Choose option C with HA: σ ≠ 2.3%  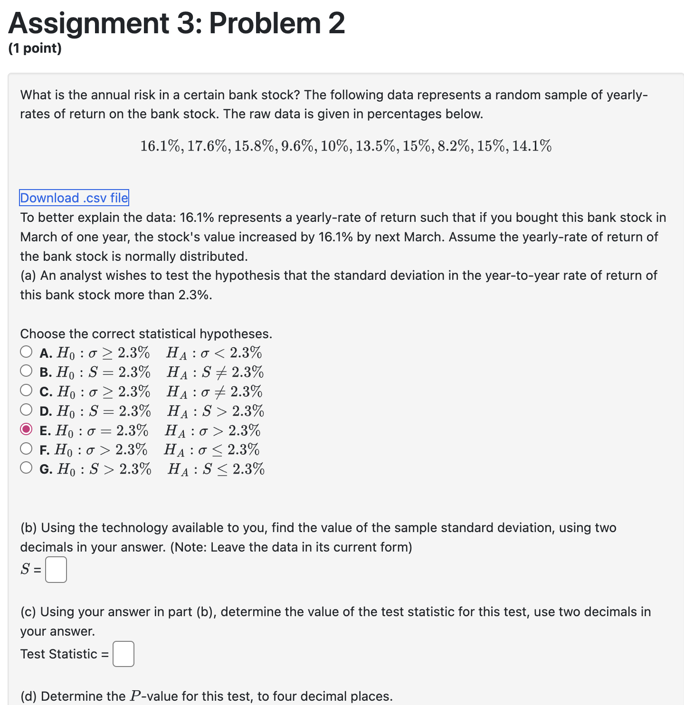(26, 391)
